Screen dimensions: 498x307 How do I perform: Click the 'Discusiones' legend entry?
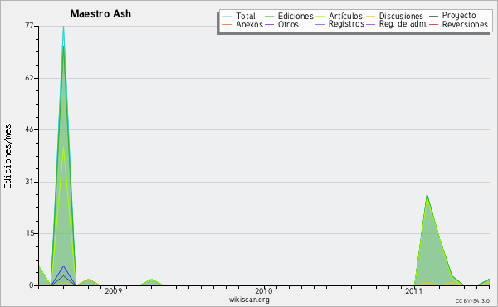401,16
